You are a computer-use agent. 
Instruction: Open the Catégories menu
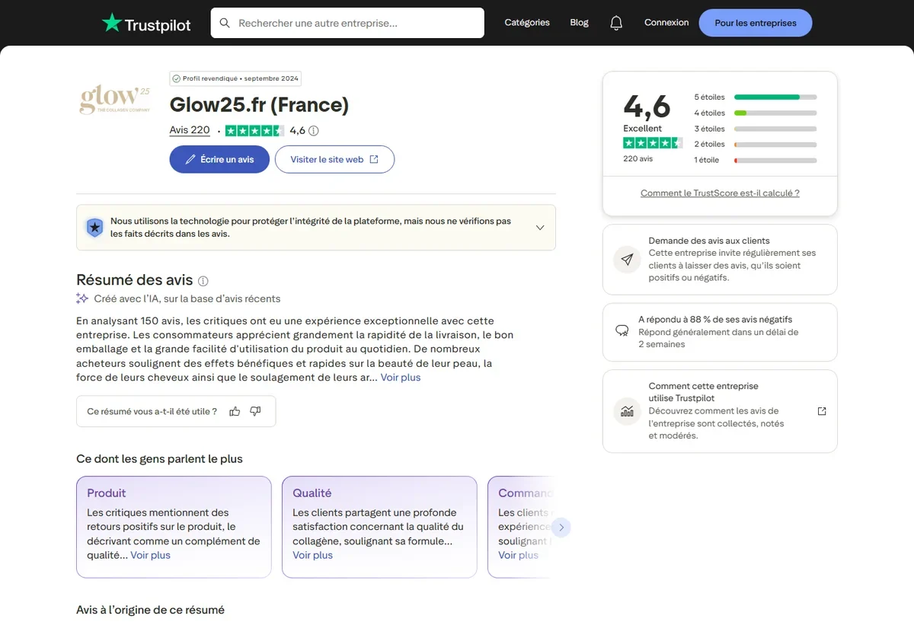point(527,23)
